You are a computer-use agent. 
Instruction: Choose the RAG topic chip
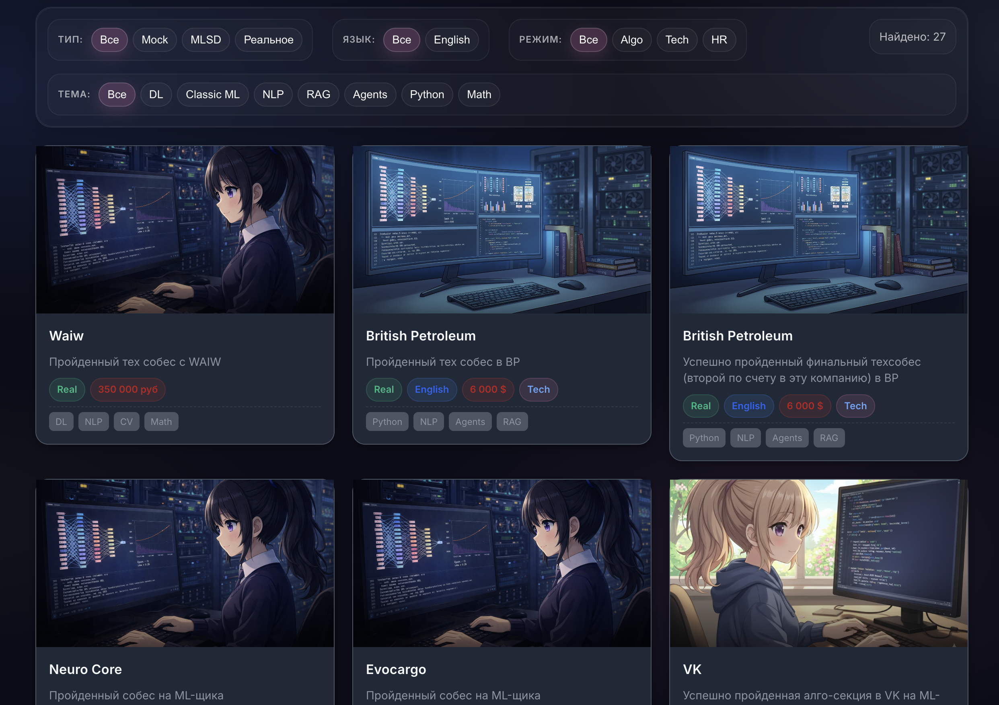coord(318,95)
